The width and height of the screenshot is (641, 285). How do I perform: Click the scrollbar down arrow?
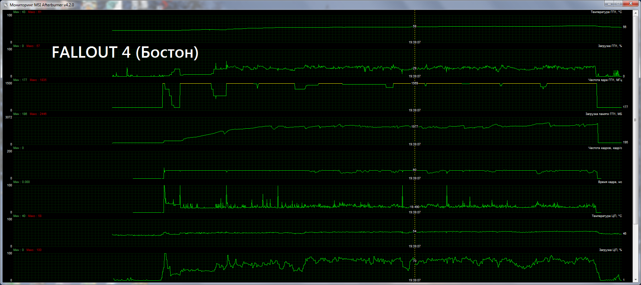pyautogui.click(x=636, y=280)
